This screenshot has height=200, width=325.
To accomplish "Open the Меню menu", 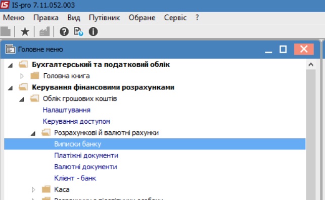I will 14,18.
